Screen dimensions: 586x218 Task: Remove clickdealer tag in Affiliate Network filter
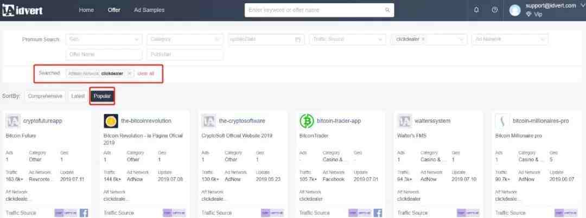click(423, 39)
